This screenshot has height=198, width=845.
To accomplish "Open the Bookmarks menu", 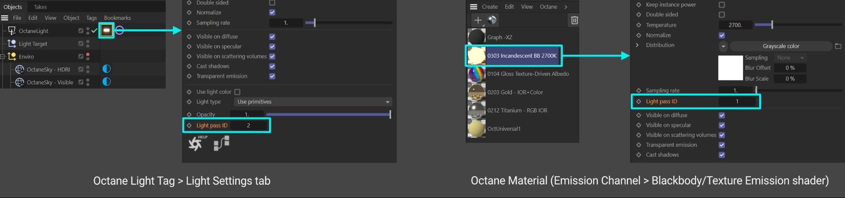I will point(117,18).
